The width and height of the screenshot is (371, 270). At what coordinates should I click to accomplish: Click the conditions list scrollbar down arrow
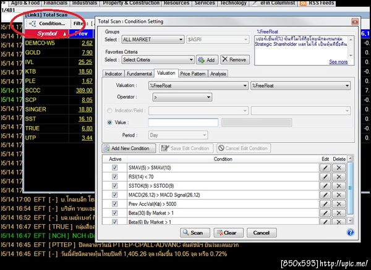[x=350, y=221]
